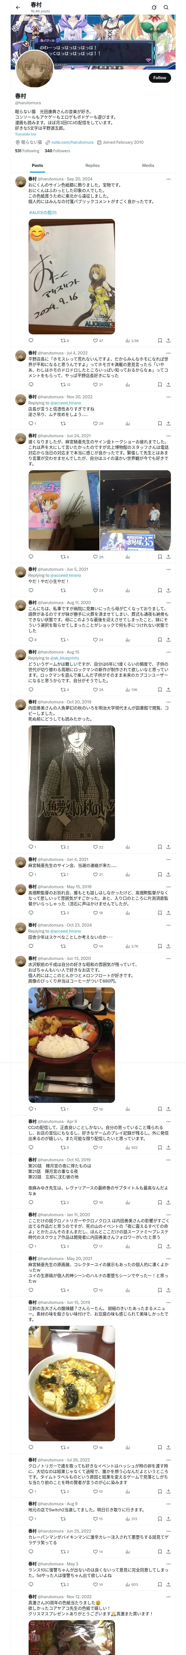Open more options on the Sep 20, 2024 post
This screenshot has height=1655, width=186.
169,179
